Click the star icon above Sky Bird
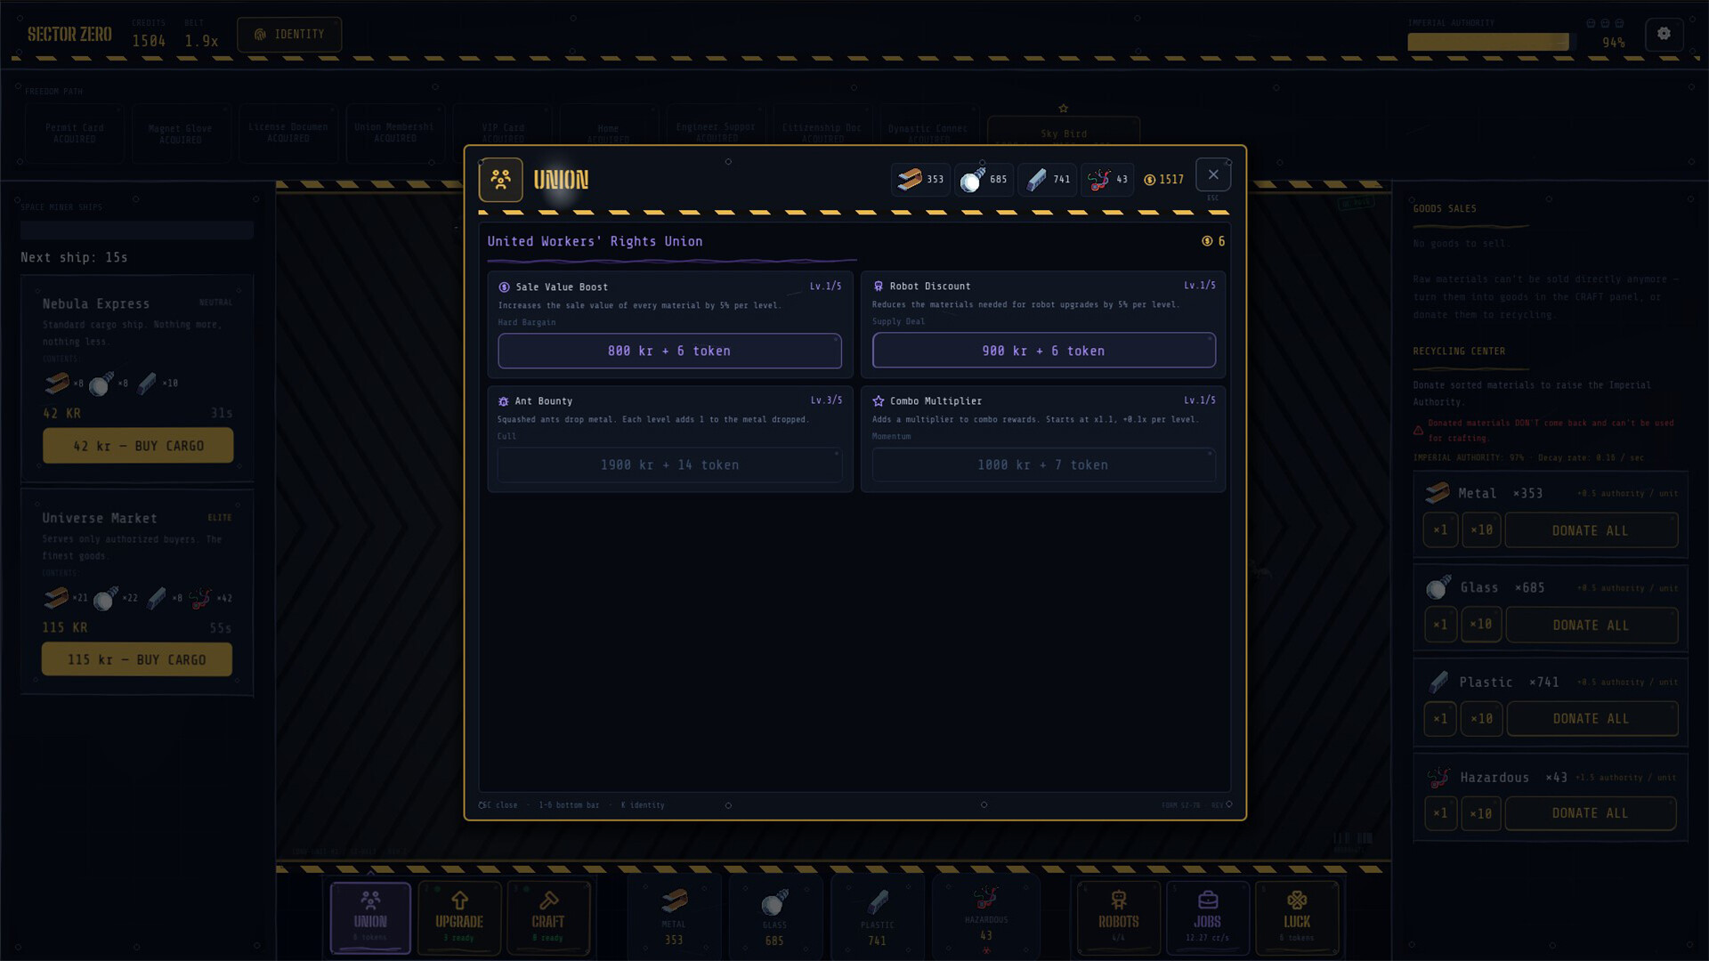The width and height of the screenshot is (1709, 961). [x=1063, y=109]
